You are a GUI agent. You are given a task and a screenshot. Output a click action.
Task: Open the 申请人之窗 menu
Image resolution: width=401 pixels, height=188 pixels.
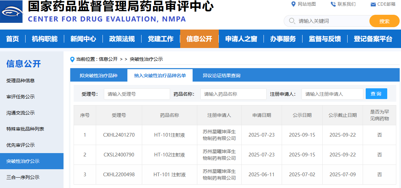pyautogui.click(x=241, y=39)
